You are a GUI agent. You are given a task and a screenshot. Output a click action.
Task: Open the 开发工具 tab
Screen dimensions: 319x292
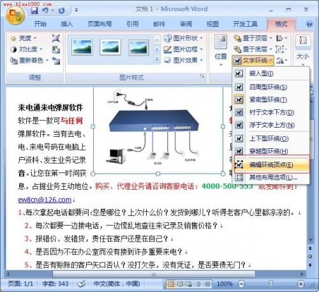point(245,24)
